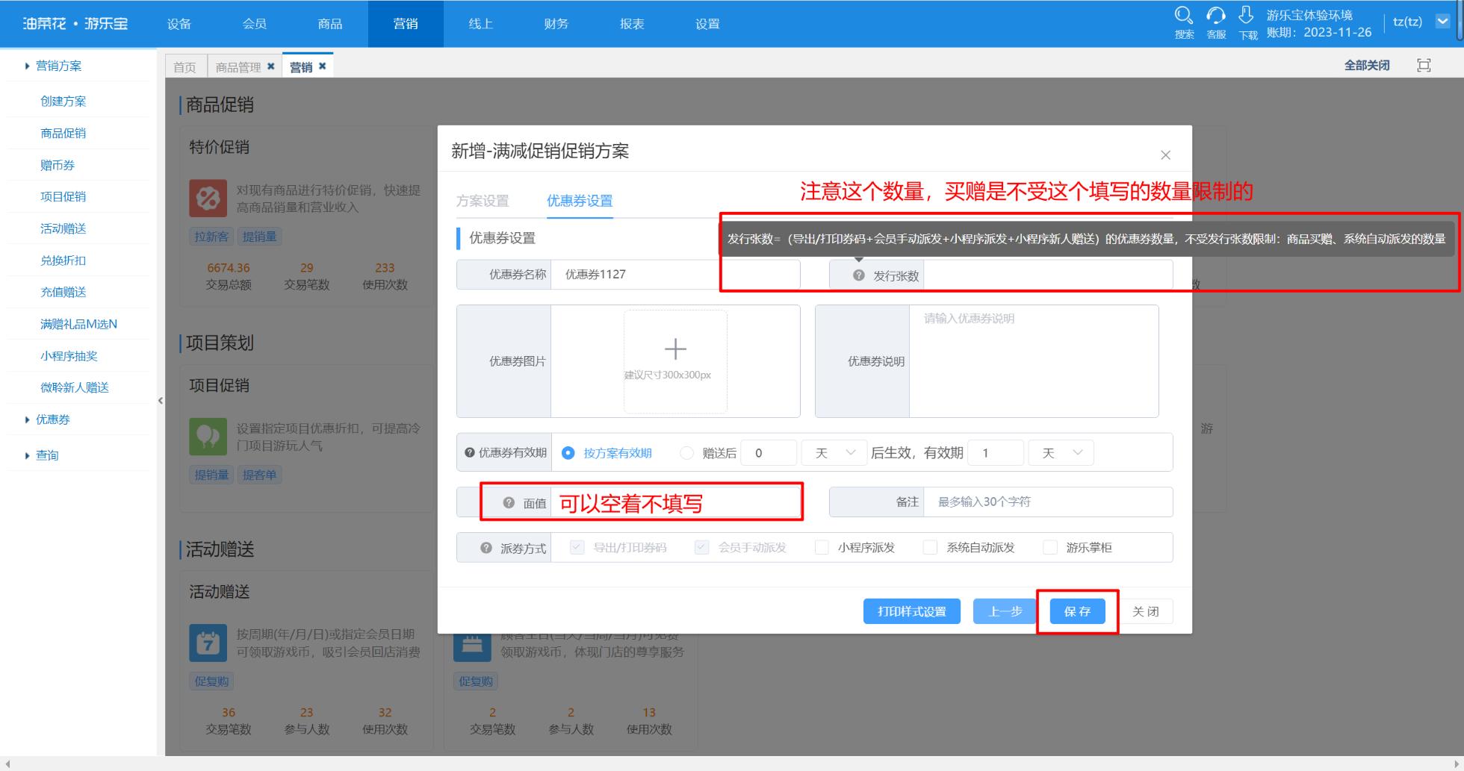1464x771 pixels.
Task: Collapse the left sidebar with arrow handle
Action: (x=161, y=401)
